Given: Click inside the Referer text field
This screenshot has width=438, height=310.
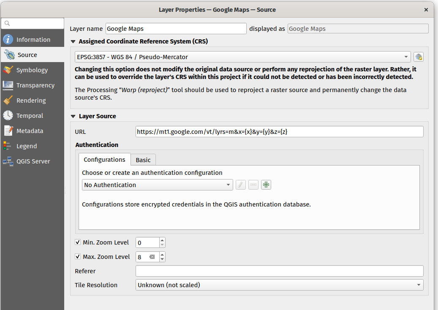Looking at the screenshot, I should [x=279, y=271].
